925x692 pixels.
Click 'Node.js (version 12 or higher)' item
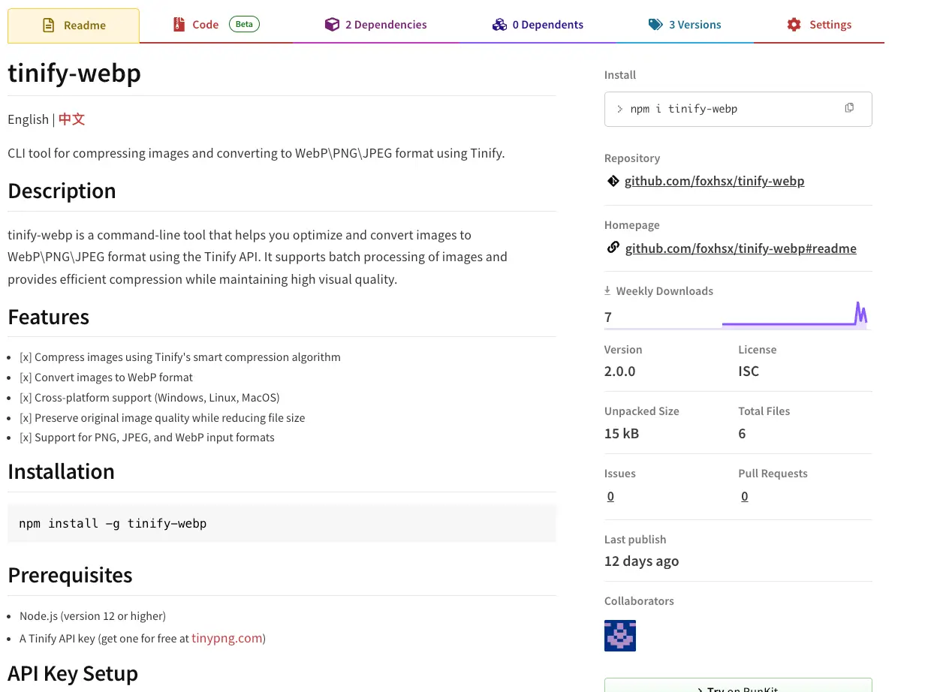point(92,616)
